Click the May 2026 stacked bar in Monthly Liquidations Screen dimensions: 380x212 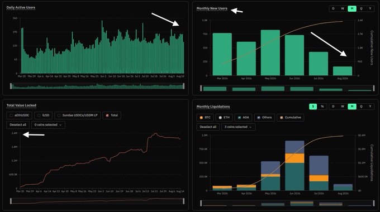(x=270, y=176)
